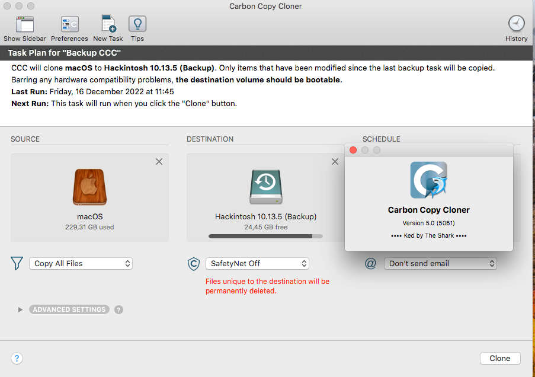Image resolution: width=535 pixels, height=377 pixels.
Task: Open the Tips lightbulb icon
Action: tap(137, 24)
